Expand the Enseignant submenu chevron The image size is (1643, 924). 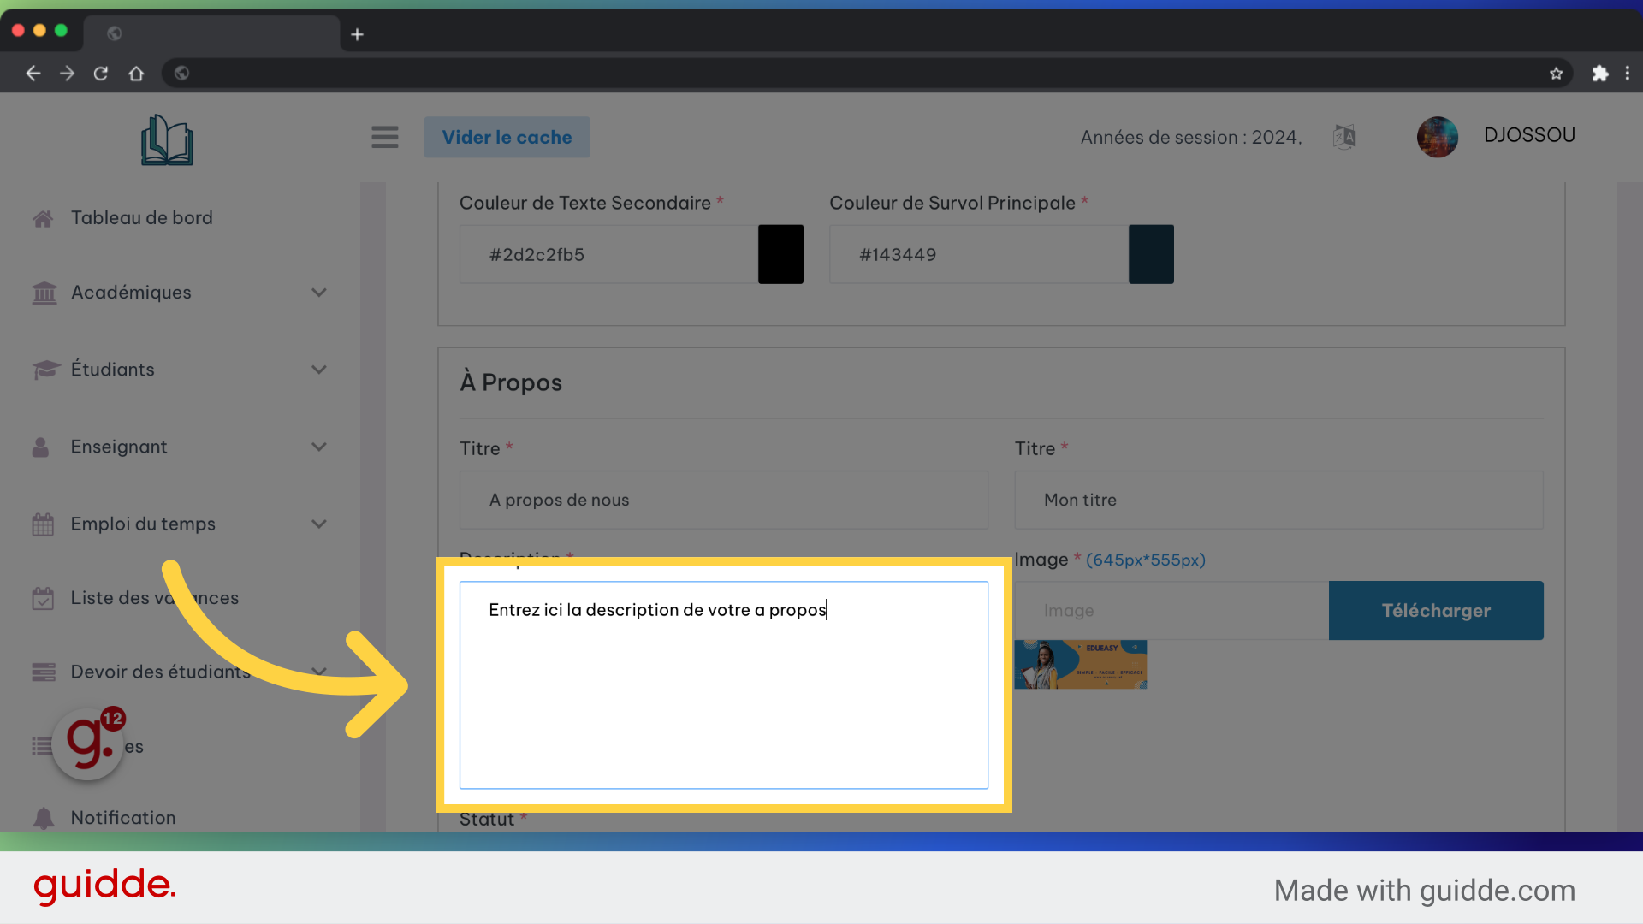[x=319, y=447]
